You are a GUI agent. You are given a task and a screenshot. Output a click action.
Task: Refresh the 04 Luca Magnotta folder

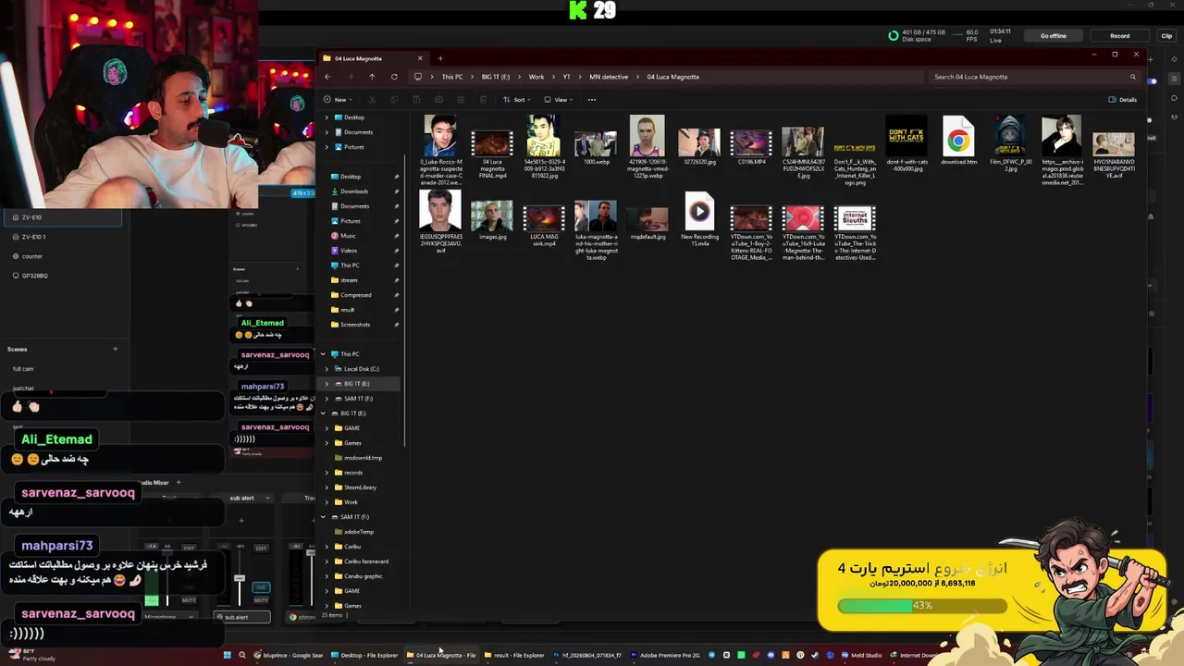[394, 77]
